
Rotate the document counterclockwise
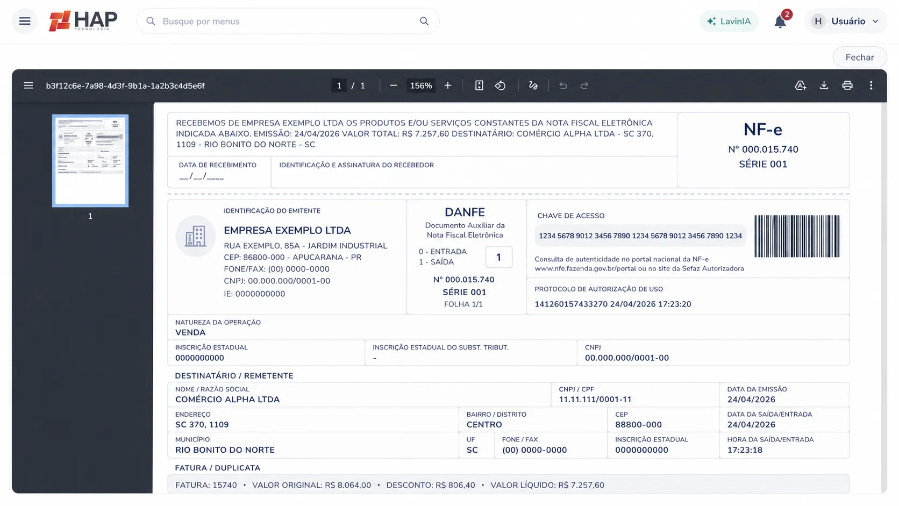click(501, 85)
